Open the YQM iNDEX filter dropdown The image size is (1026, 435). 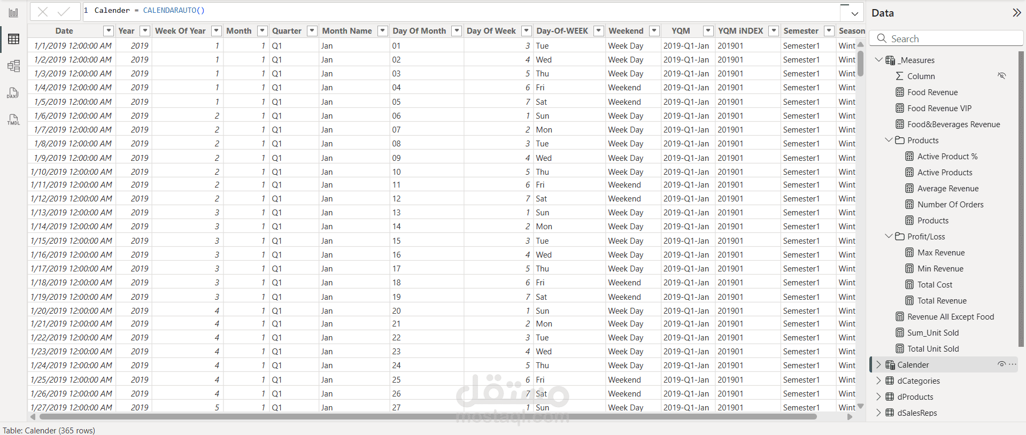click(x=774, y=31)
